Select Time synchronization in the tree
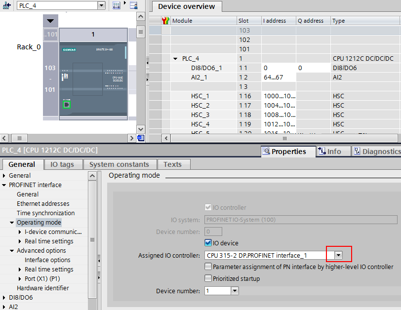 (46, 213)
